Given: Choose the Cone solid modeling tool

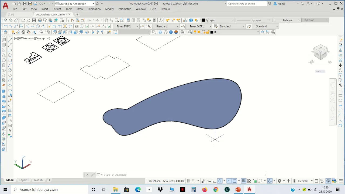Looking at the screenshot, I should click(x=4, y=55).
